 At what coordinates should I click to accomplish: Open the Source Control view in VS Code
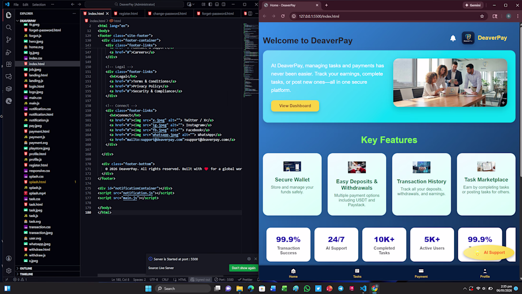click(9, 40)
